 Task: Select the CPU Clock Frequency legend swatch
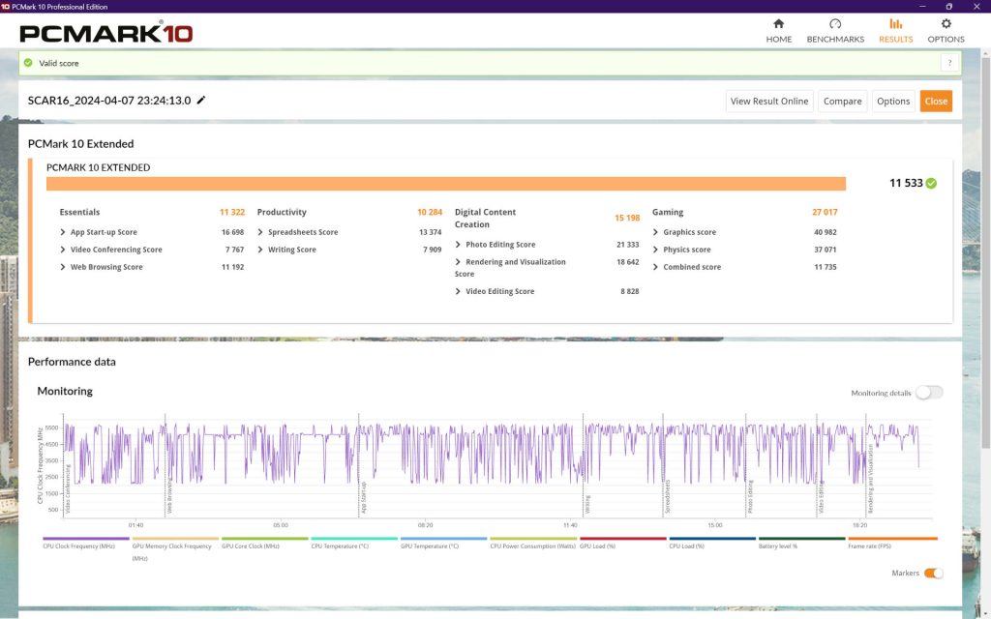point(86,539)
